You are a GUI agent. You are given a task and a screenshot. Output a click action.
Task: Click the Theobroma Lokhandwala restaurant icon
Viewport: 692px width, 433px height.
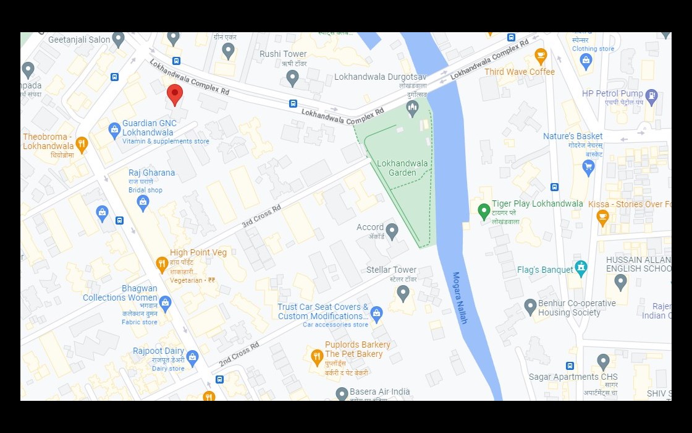tap(82, 144)
